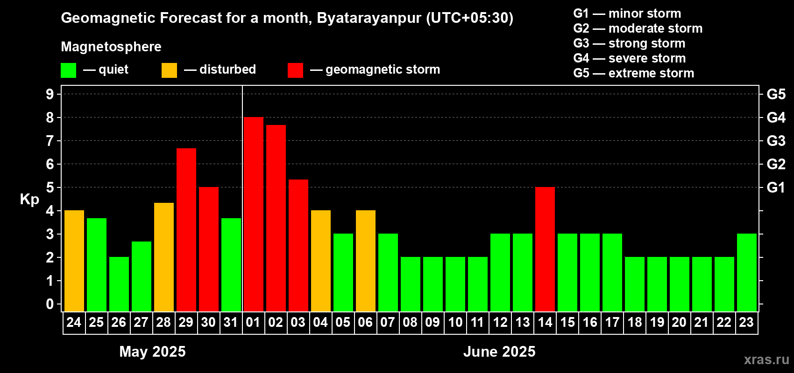The height and width of the screenshot is (373, 794).
Task: Select the red bar for June 14
Action: click(545, 249)
